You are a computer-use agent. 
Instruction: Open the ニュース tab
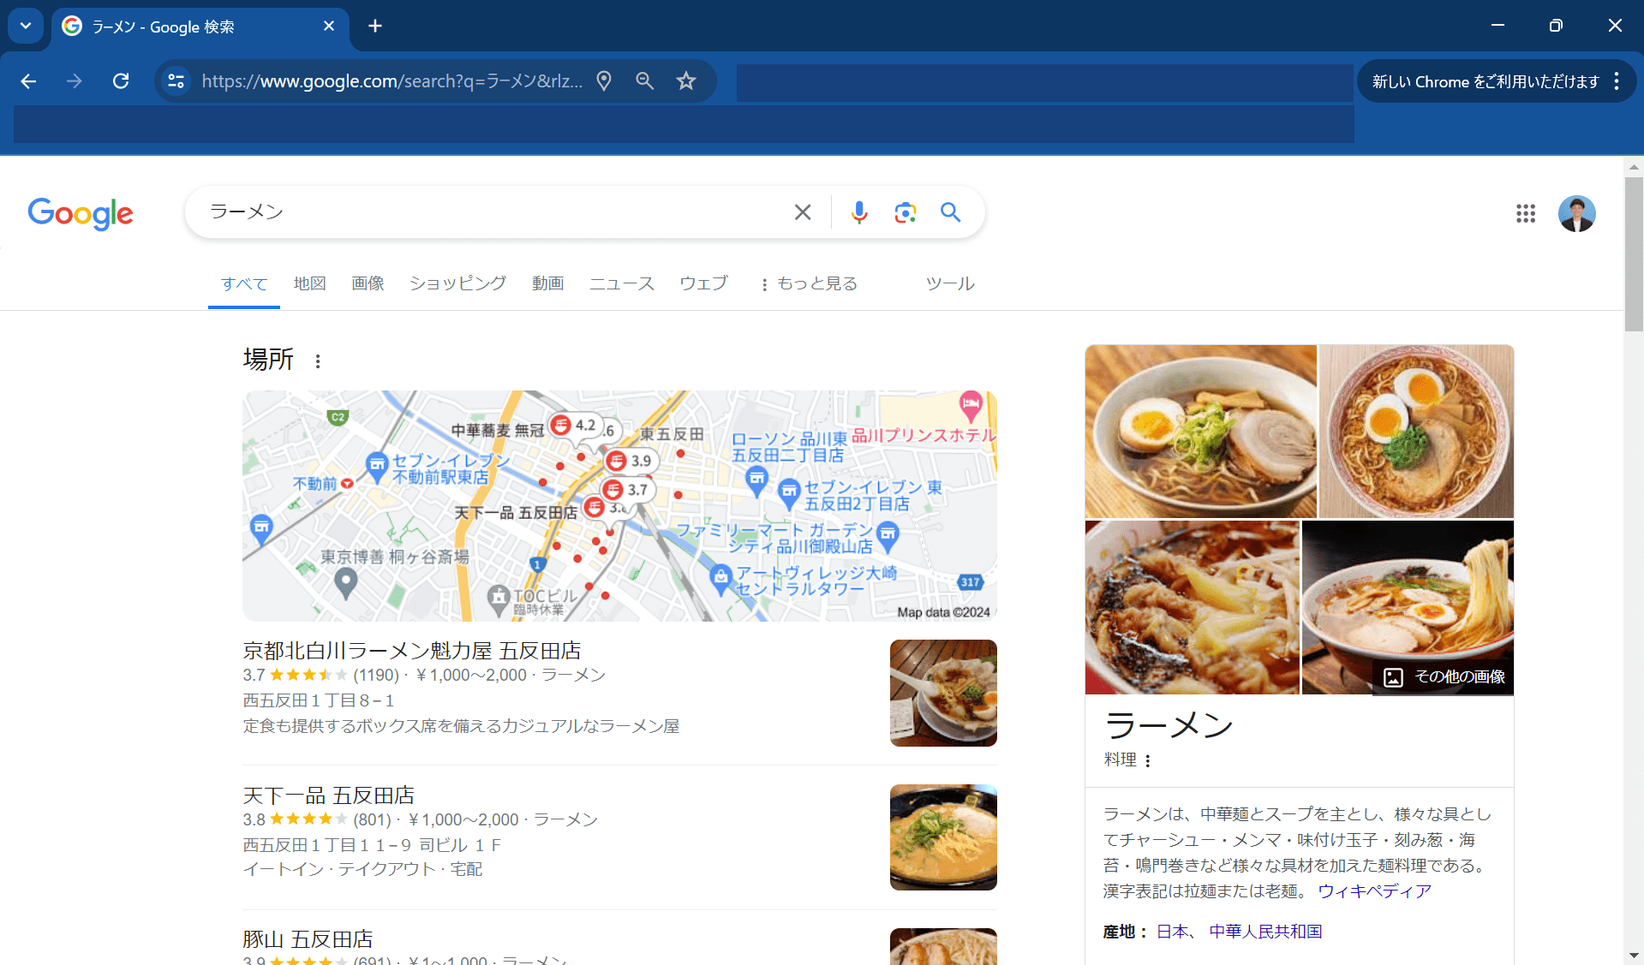(x=622, y=283)
